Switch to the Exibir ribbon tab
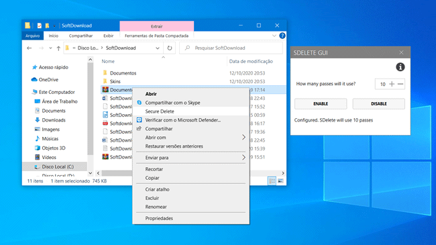This screenshot has height=245, width=436. pyautogui.click(x=109, y=36)
